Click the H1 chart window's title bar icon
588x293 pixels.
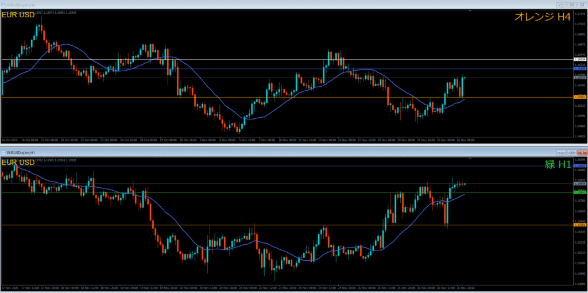pyautogui.click(x=3, y=152)
